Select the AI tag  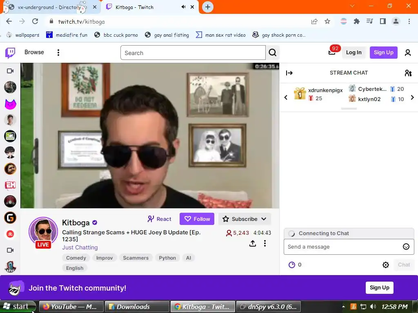[189, 258]
